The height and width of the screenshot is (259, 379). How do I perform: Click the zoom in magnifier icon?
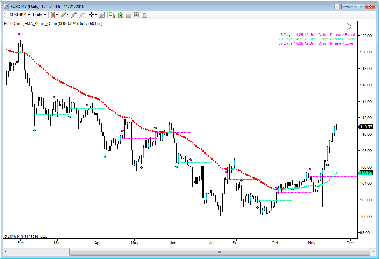(74, 15)
